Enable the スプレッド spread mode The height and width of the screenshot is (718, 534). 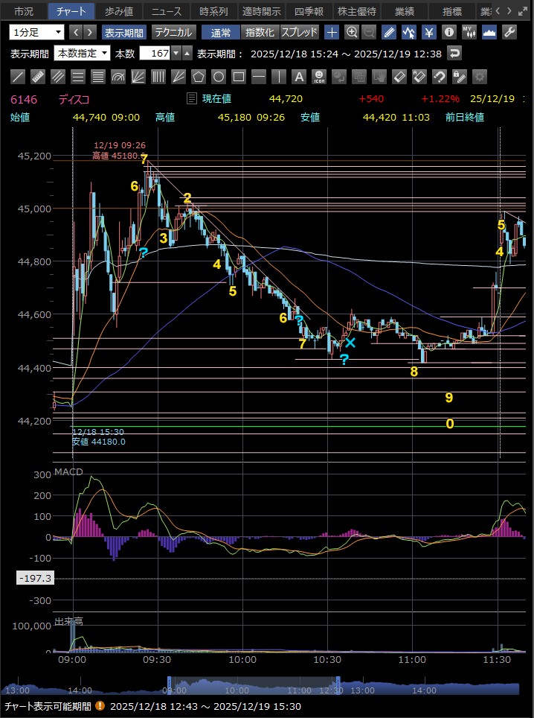[300, 32]
